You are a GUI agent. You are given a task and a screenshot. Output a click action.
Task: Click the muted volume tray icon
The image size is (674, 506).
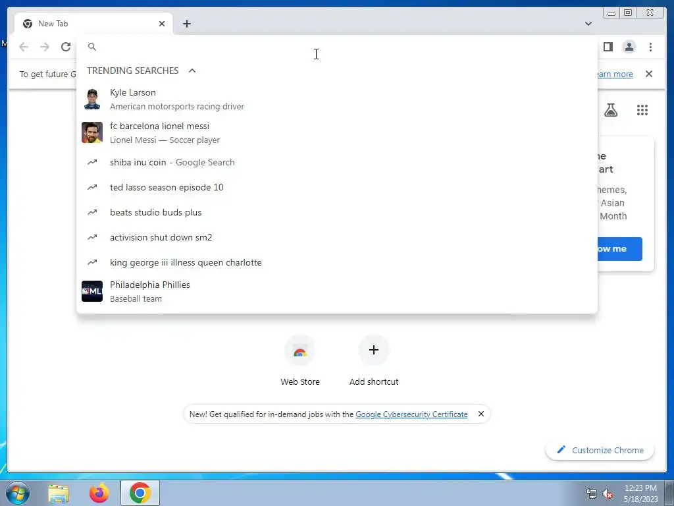pos(608,493)
